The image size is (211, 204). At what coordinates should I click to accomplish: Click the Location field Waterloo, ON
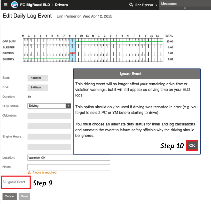pyautogui.click(x=69, y=158)
